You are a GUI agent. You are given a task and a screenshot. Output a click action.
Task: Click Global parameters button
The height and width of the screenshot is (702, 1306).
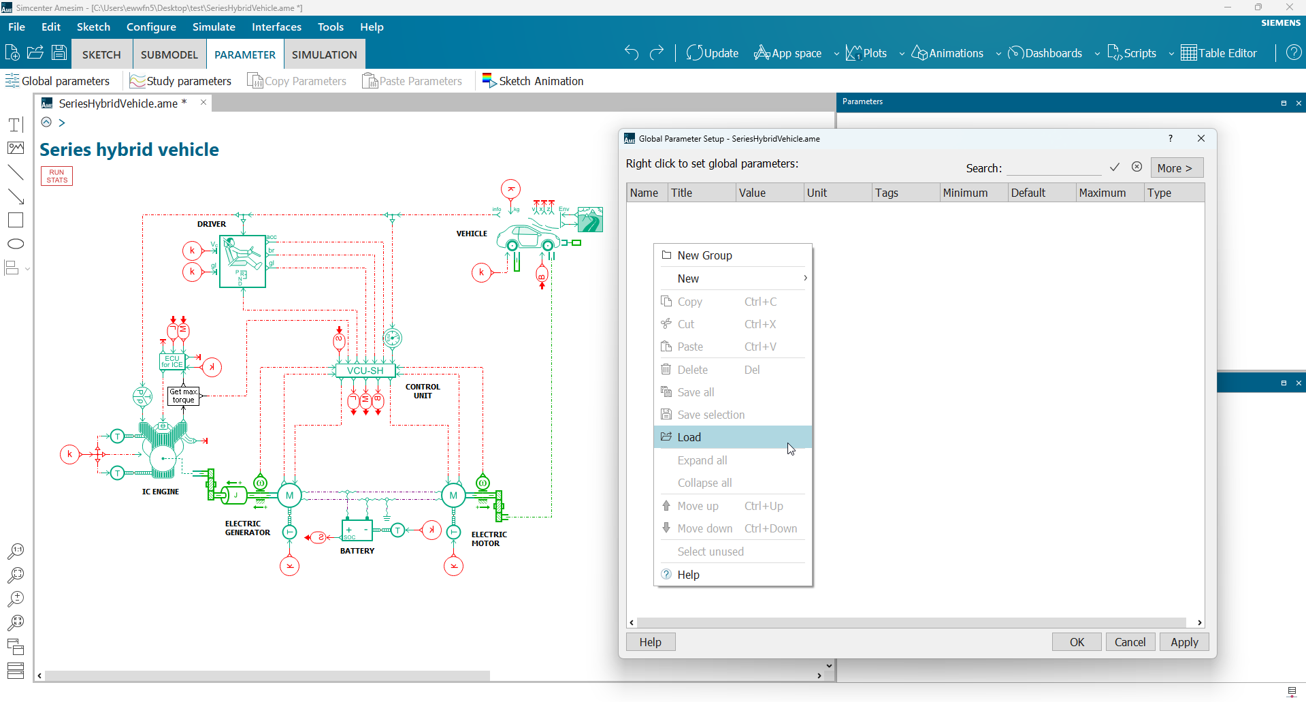(x=57, y=81)
